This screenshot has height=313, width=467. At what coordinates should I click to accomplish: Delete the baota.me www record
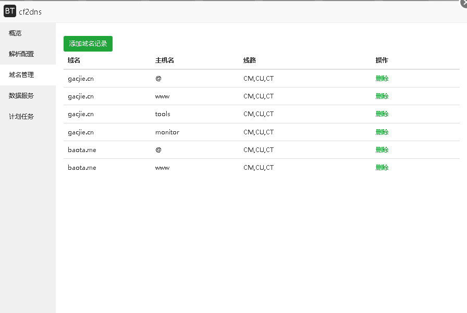point(382,168)
